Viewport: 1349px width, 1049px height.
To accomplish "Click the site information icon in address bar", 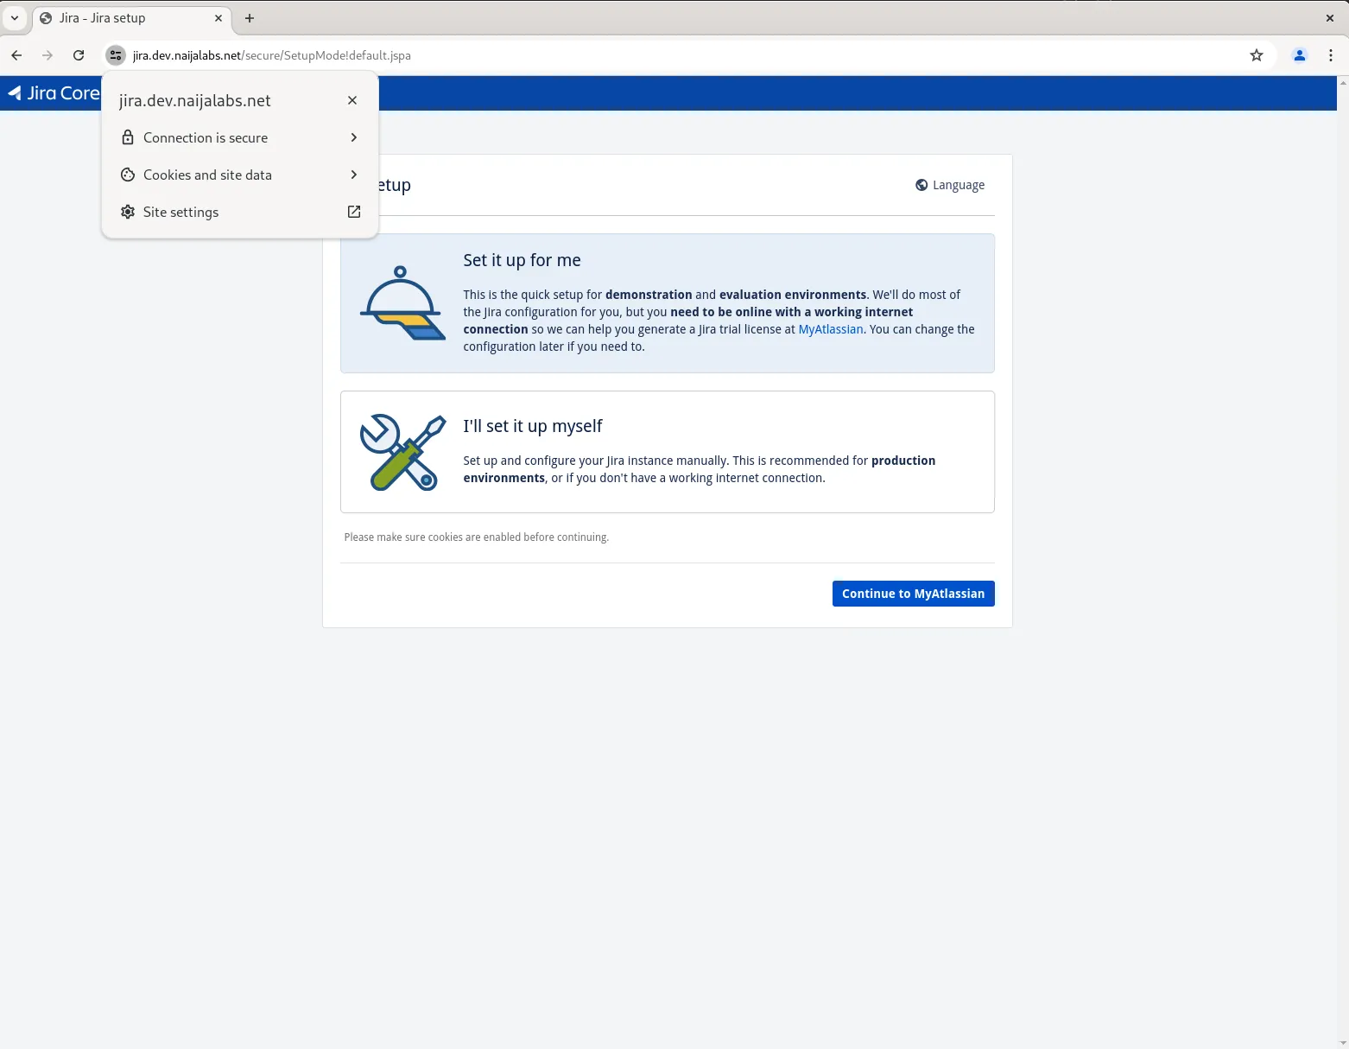I will tap(116, 55).
